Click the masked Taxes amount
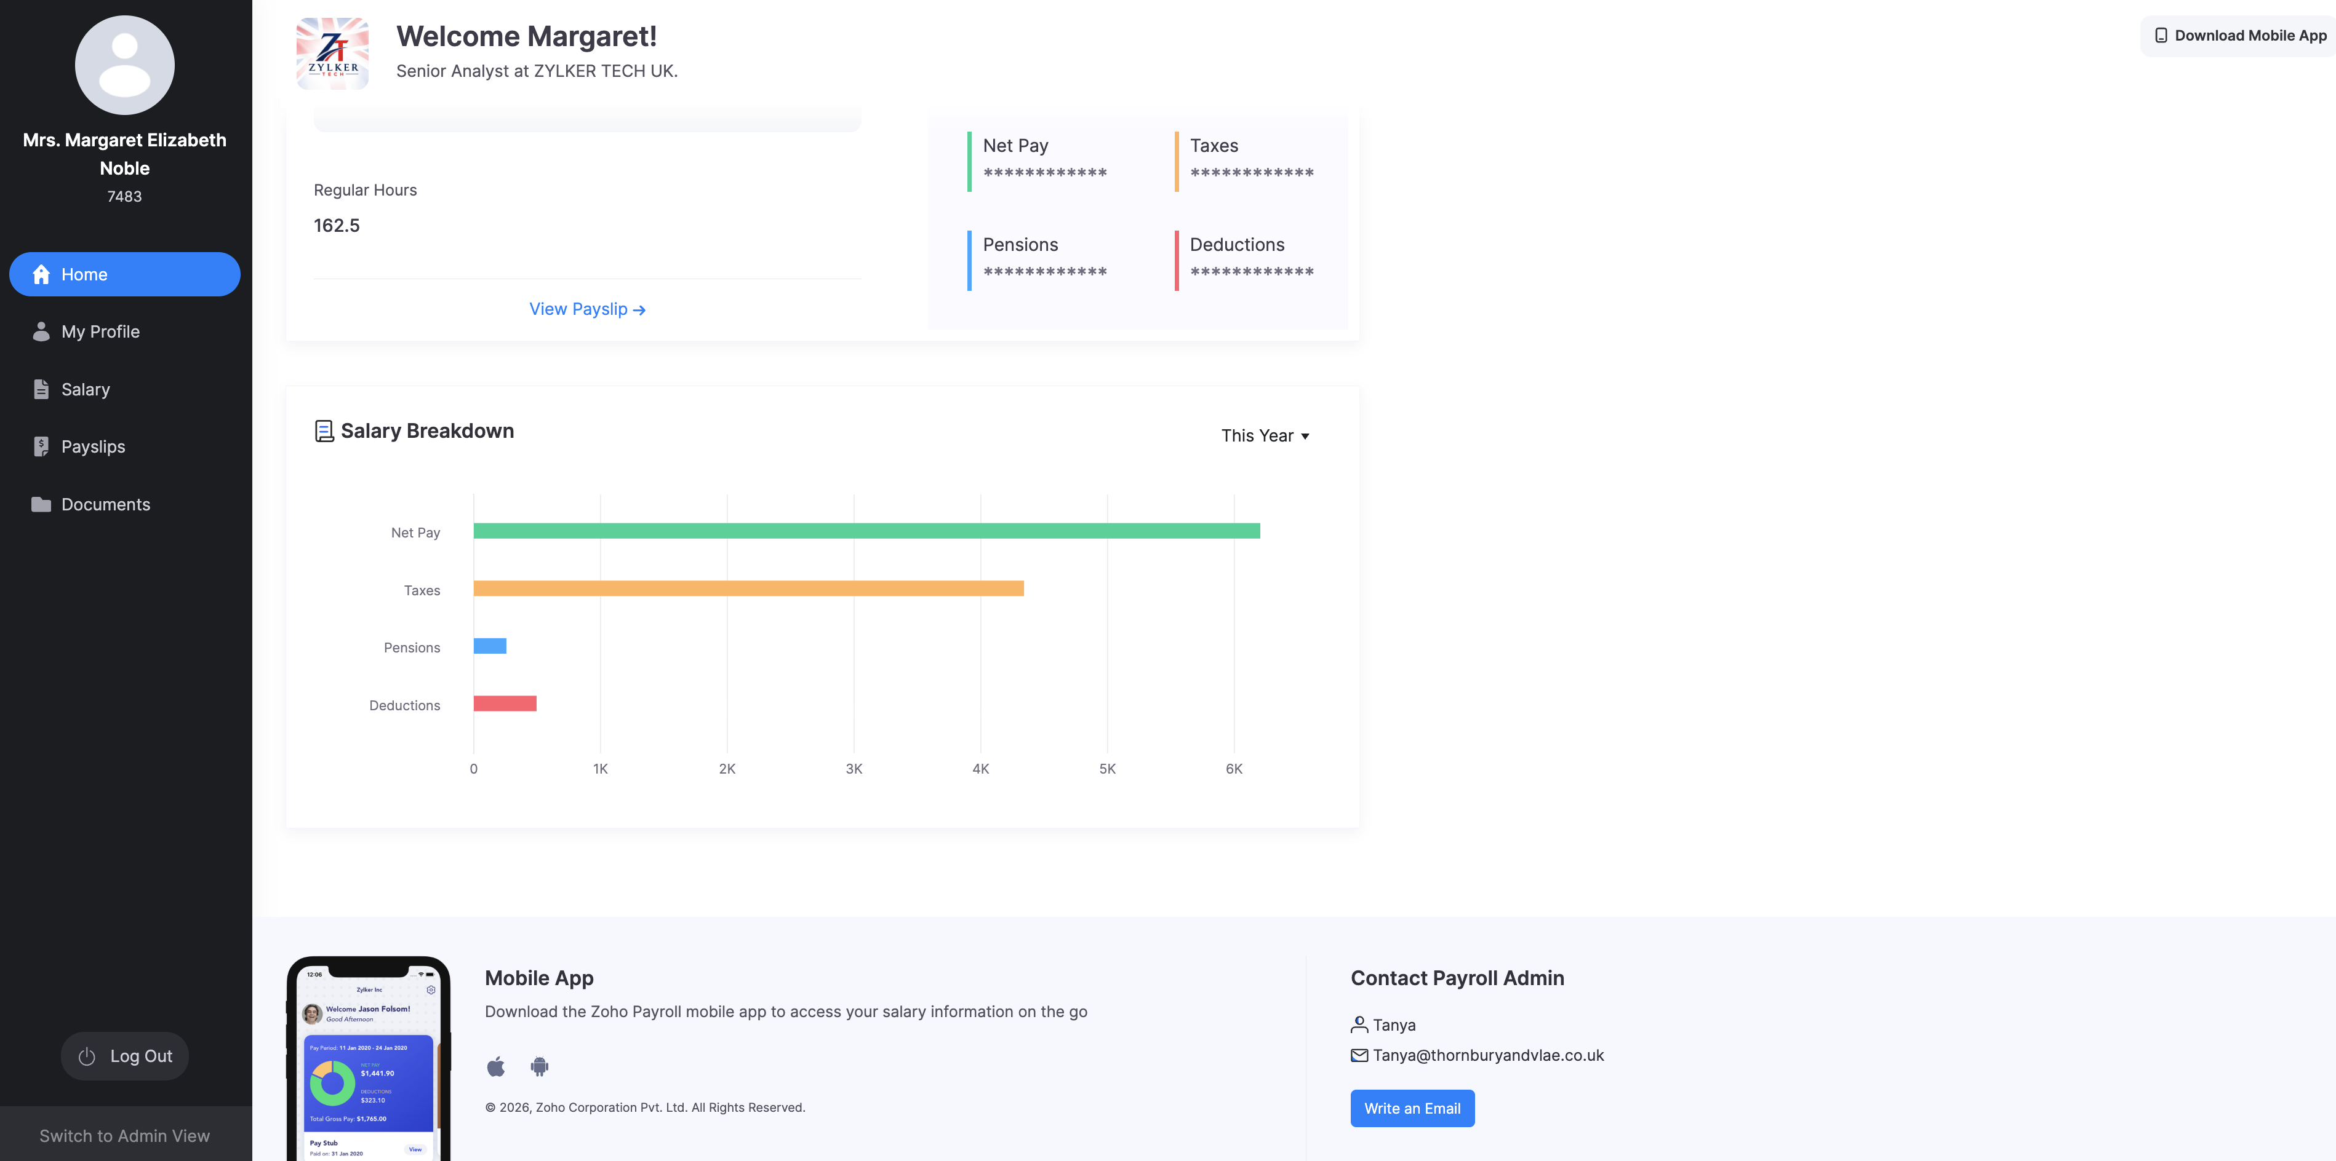This screenshot has width=2336, height=1161. [x=1252, y=173]
